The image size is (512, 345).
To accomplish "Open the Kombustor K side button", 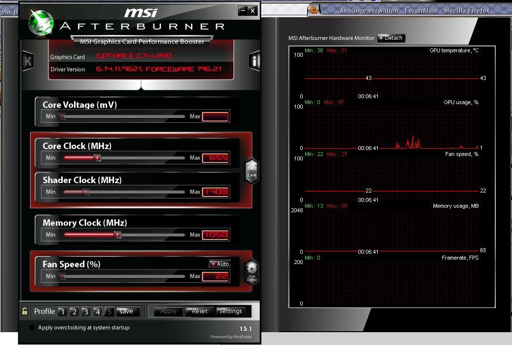I will tap(28, 61).
